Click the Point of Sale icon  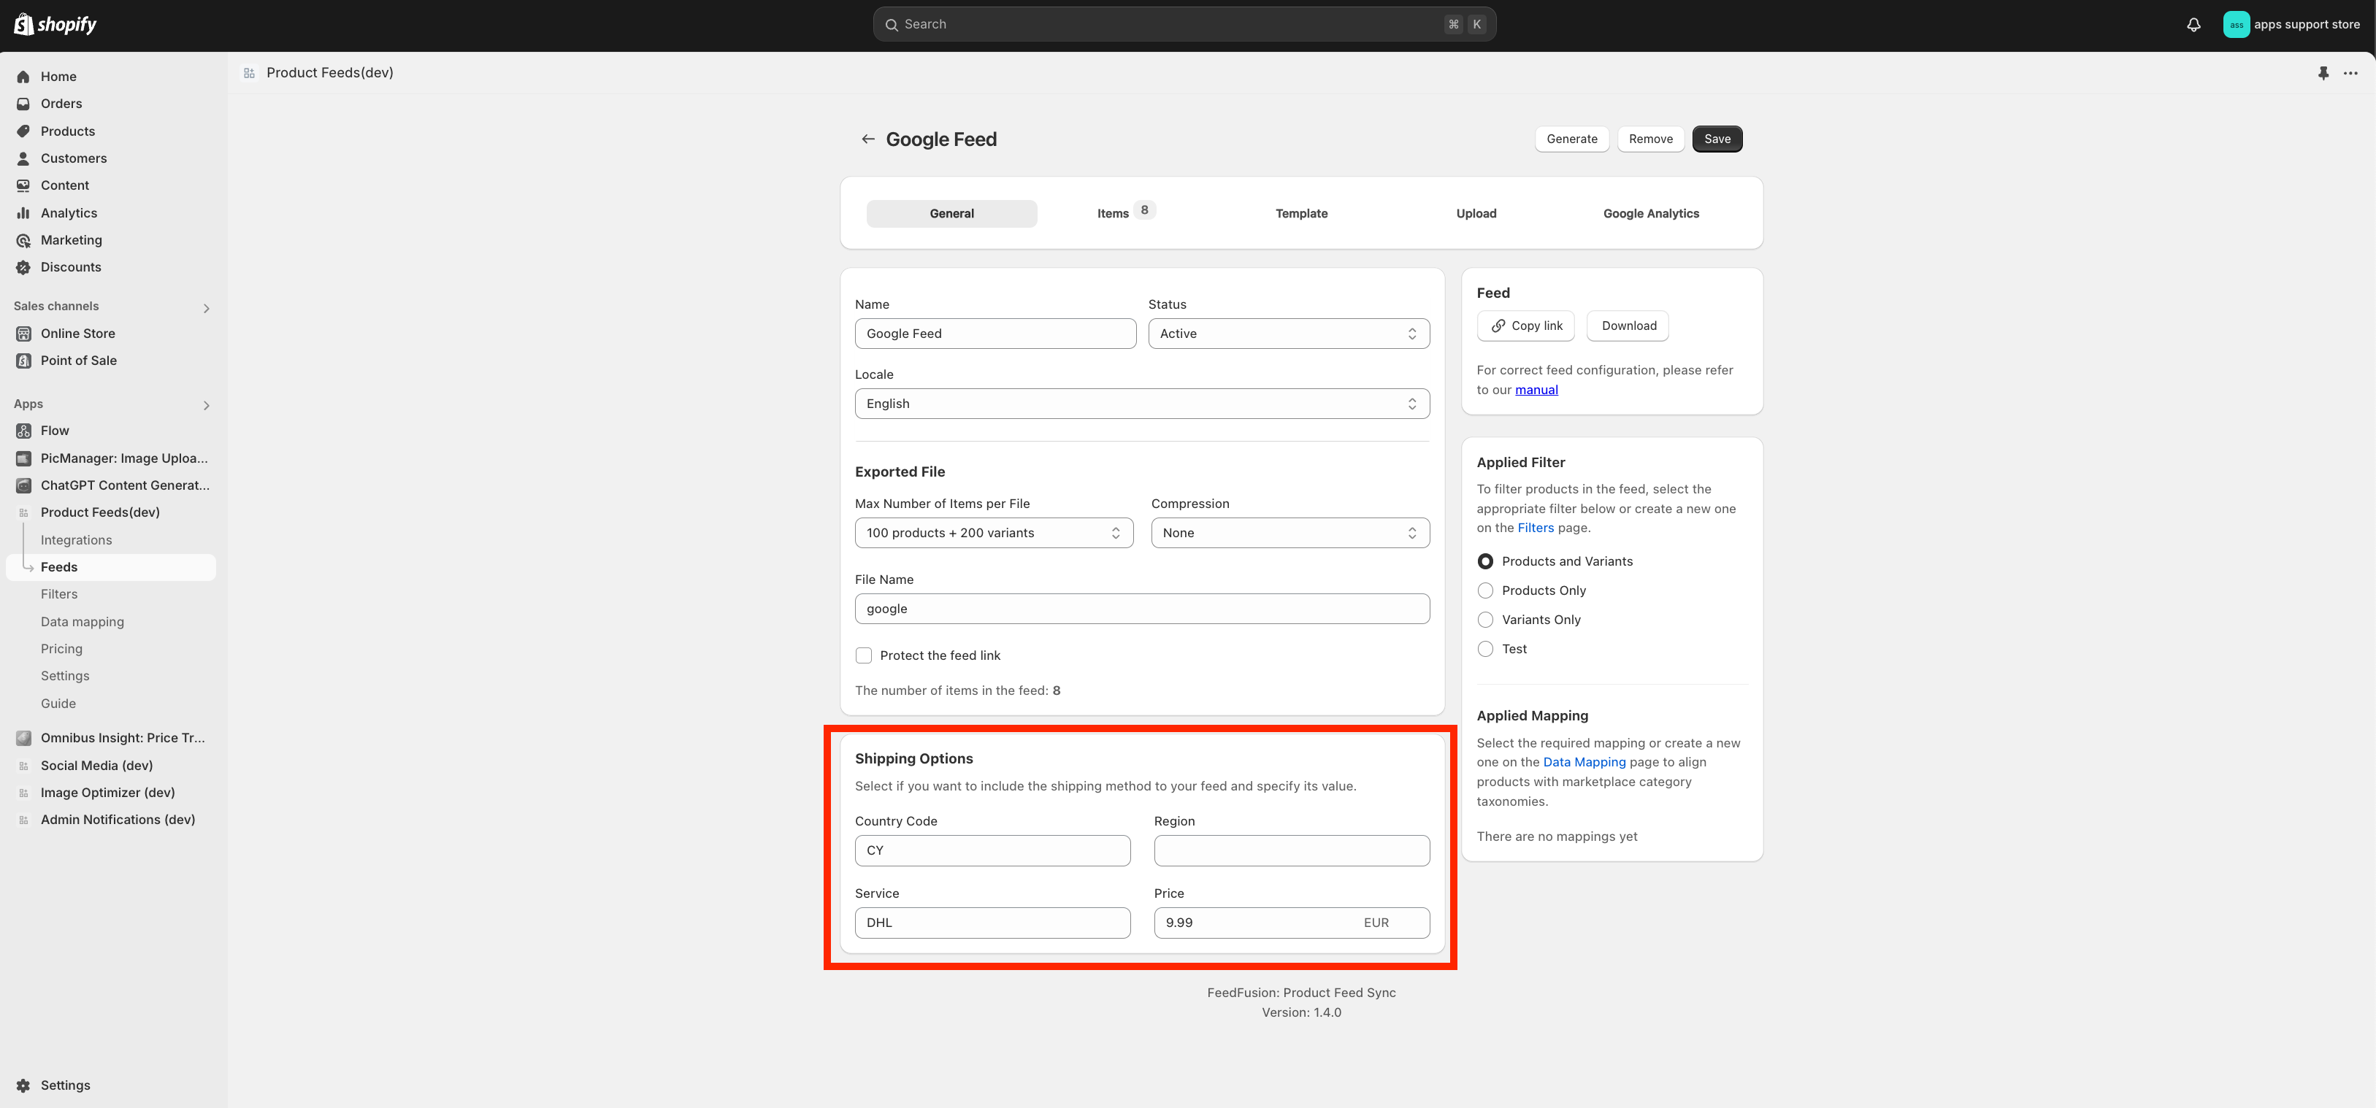click(x=23, y=361)
